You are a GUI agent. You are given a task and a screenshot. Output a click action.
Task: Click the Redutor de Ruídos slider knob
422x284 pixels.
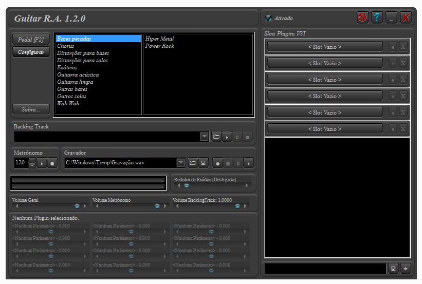pyautogui.click(x=186, y=185)
